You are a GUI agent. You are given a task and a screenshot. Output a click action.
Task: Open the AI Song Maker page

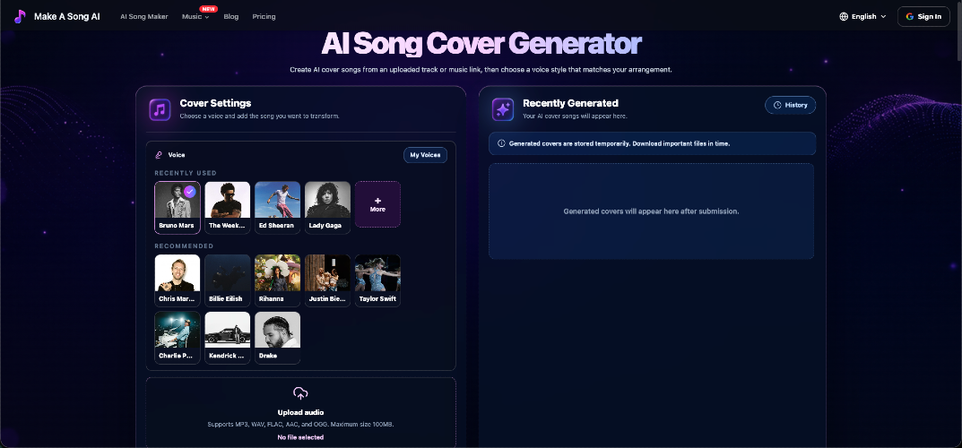(x=144, y=16)
